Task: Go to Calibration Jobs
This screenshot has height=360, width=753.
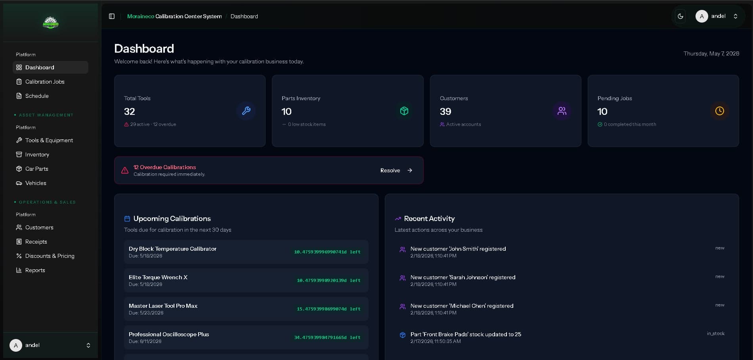Action: tap(50, 82)
